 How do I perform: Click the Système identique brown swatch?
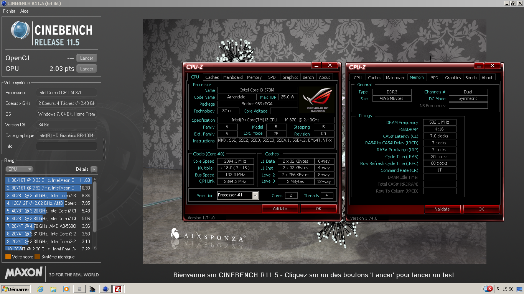(x=37, y=257)
